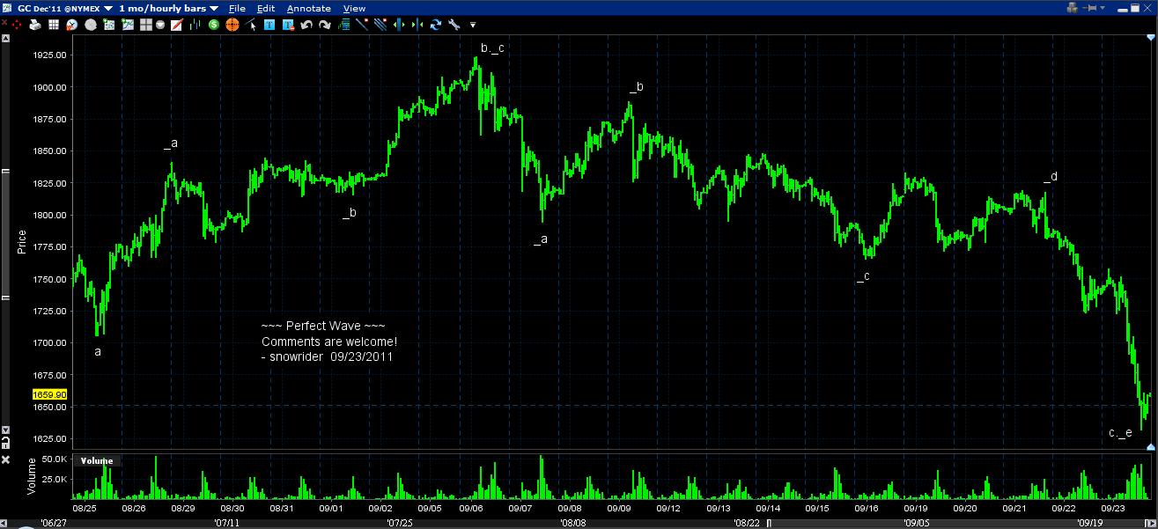Click the 09/23 date axis label
1158x529 pixels.
[x=1113, y=508]
